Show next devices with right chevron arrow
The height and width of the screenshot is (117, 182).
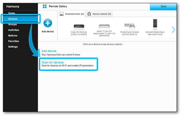(x=173, y=30)
